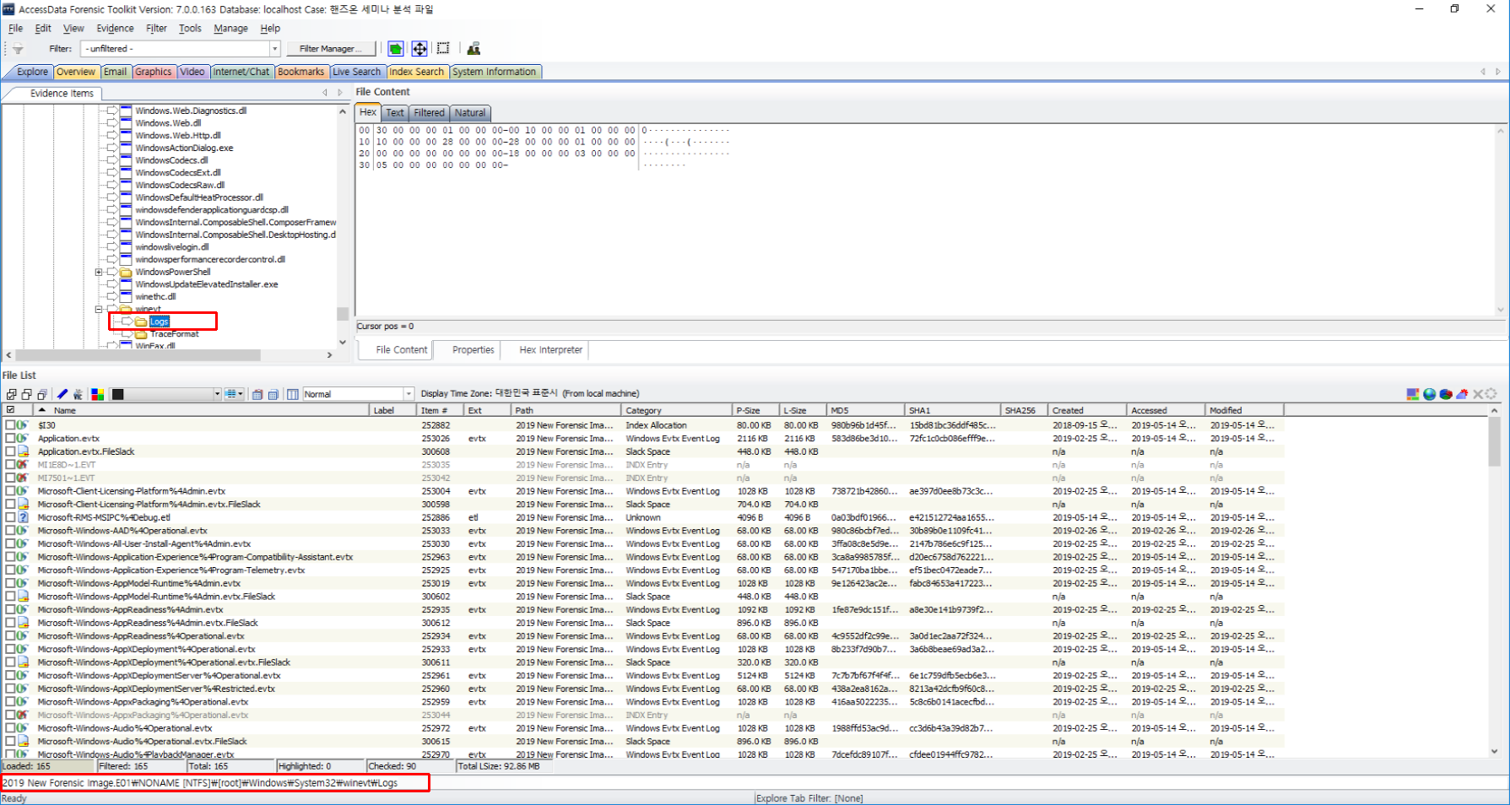This screenshot has width=1510, height=805.
Task: Click the WindowsPowerShell folder icon
Action: coord(127,272)
